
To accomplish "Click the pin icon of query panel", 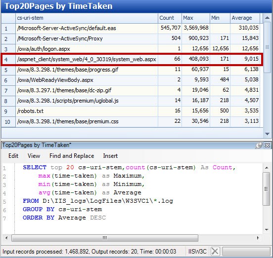I will click(x=259, y=146).
